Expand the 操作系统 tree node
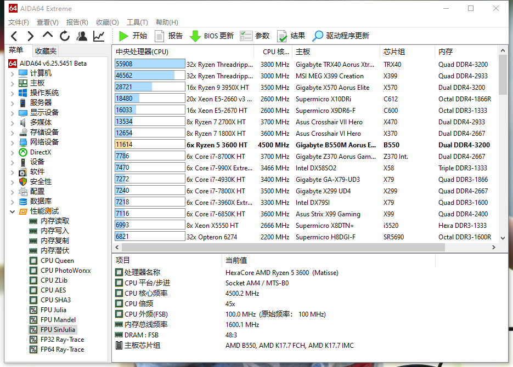Screen dimensions: 513x367 pyautogui.click(x=12, y=93)
